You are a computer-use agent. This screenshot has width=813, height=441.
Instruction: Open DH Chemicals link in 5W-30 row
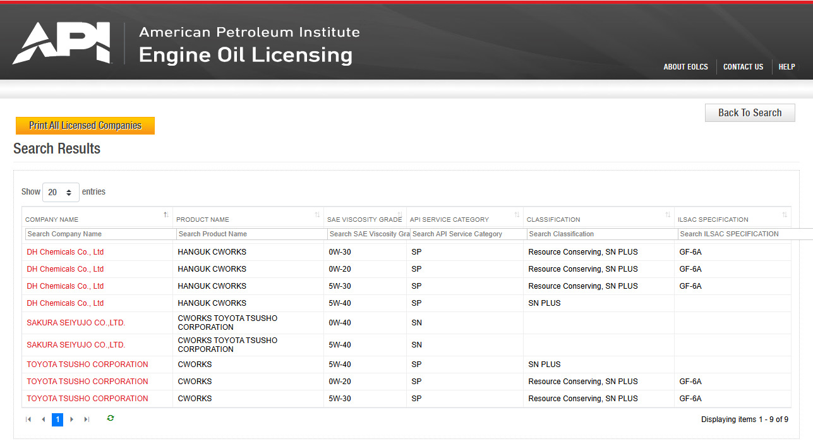click(x=65, y=286)
